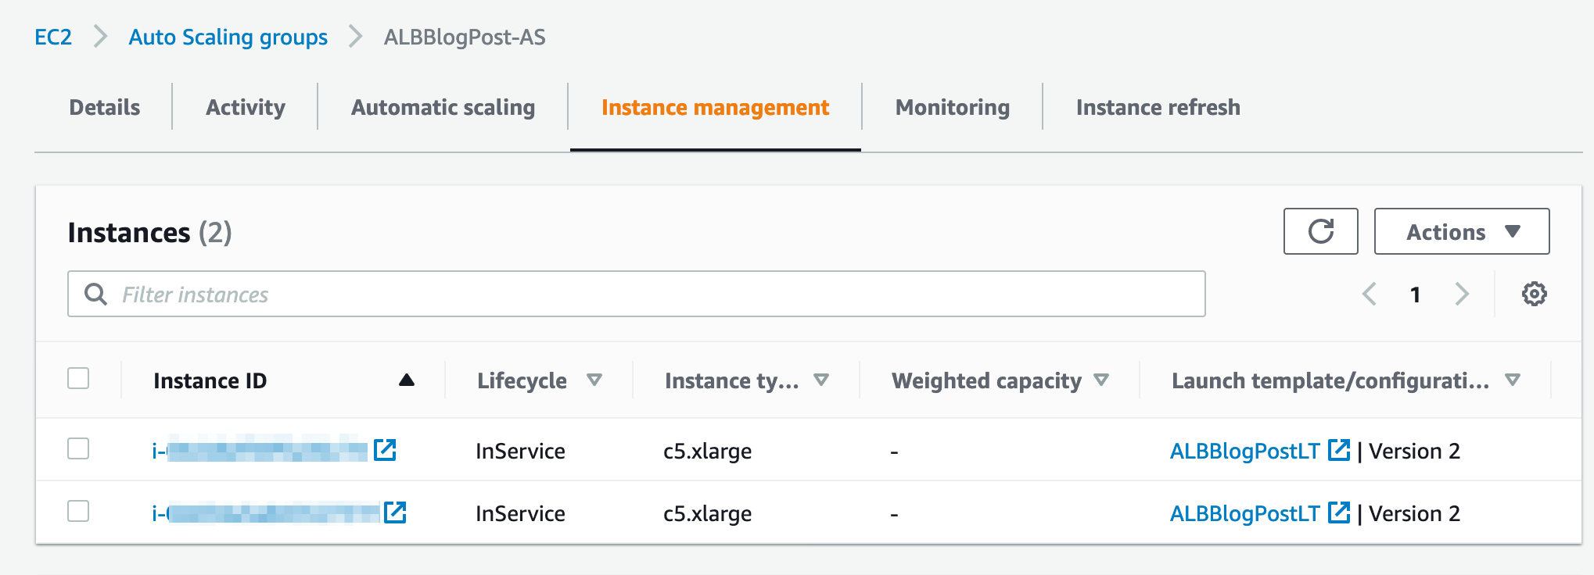Image resolution: width=1594 pixels, height=575 pixels.
Task: Click external link icon beside second ALBBlogPostLT
Action: point(1339,512)
